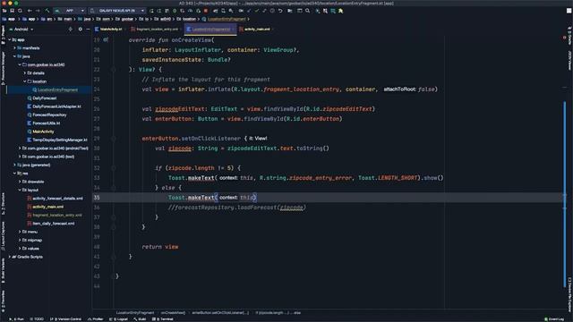Click LocationEntryFragment in top navigation breadcrumb
The image size is (573, 322).
[x=227, y=19]
